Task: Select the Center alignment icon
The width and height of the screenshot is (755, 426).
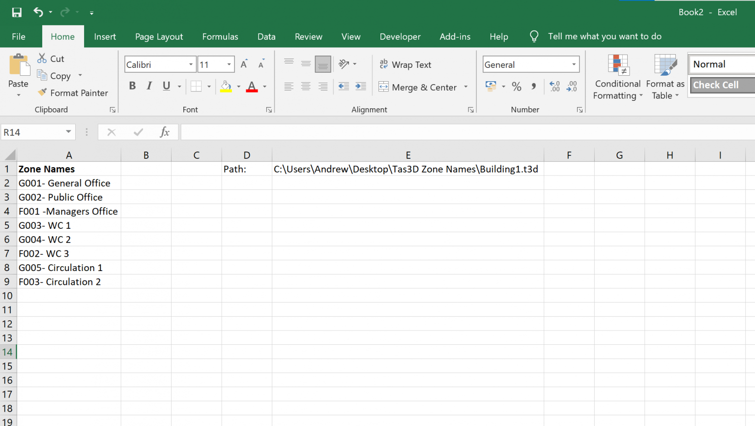Action: click(x=306, y=87)
